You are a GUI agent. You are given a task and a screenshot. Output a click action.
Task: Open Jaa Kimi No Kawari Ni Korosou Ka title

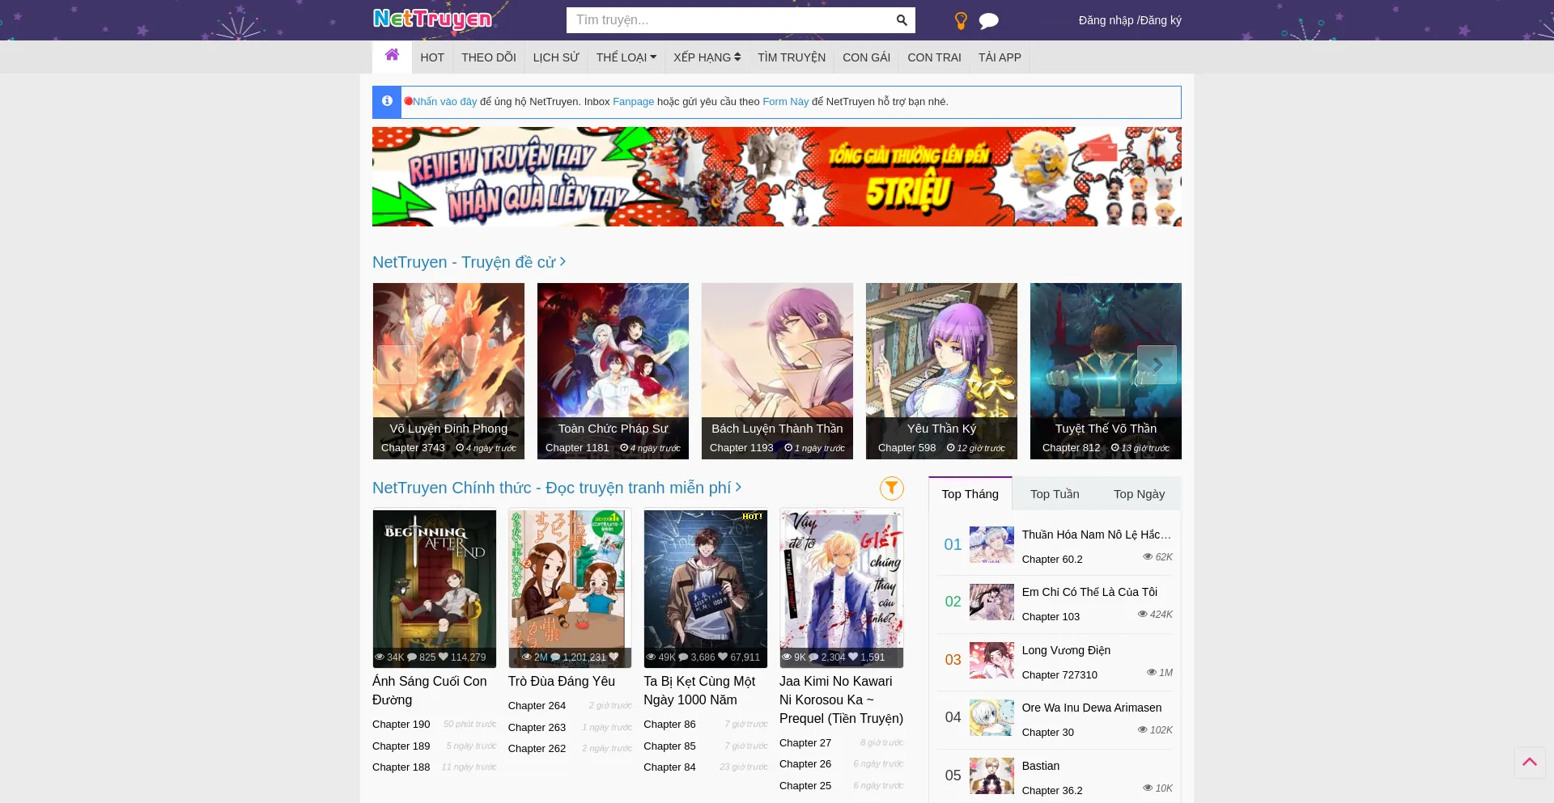[841, 700]
